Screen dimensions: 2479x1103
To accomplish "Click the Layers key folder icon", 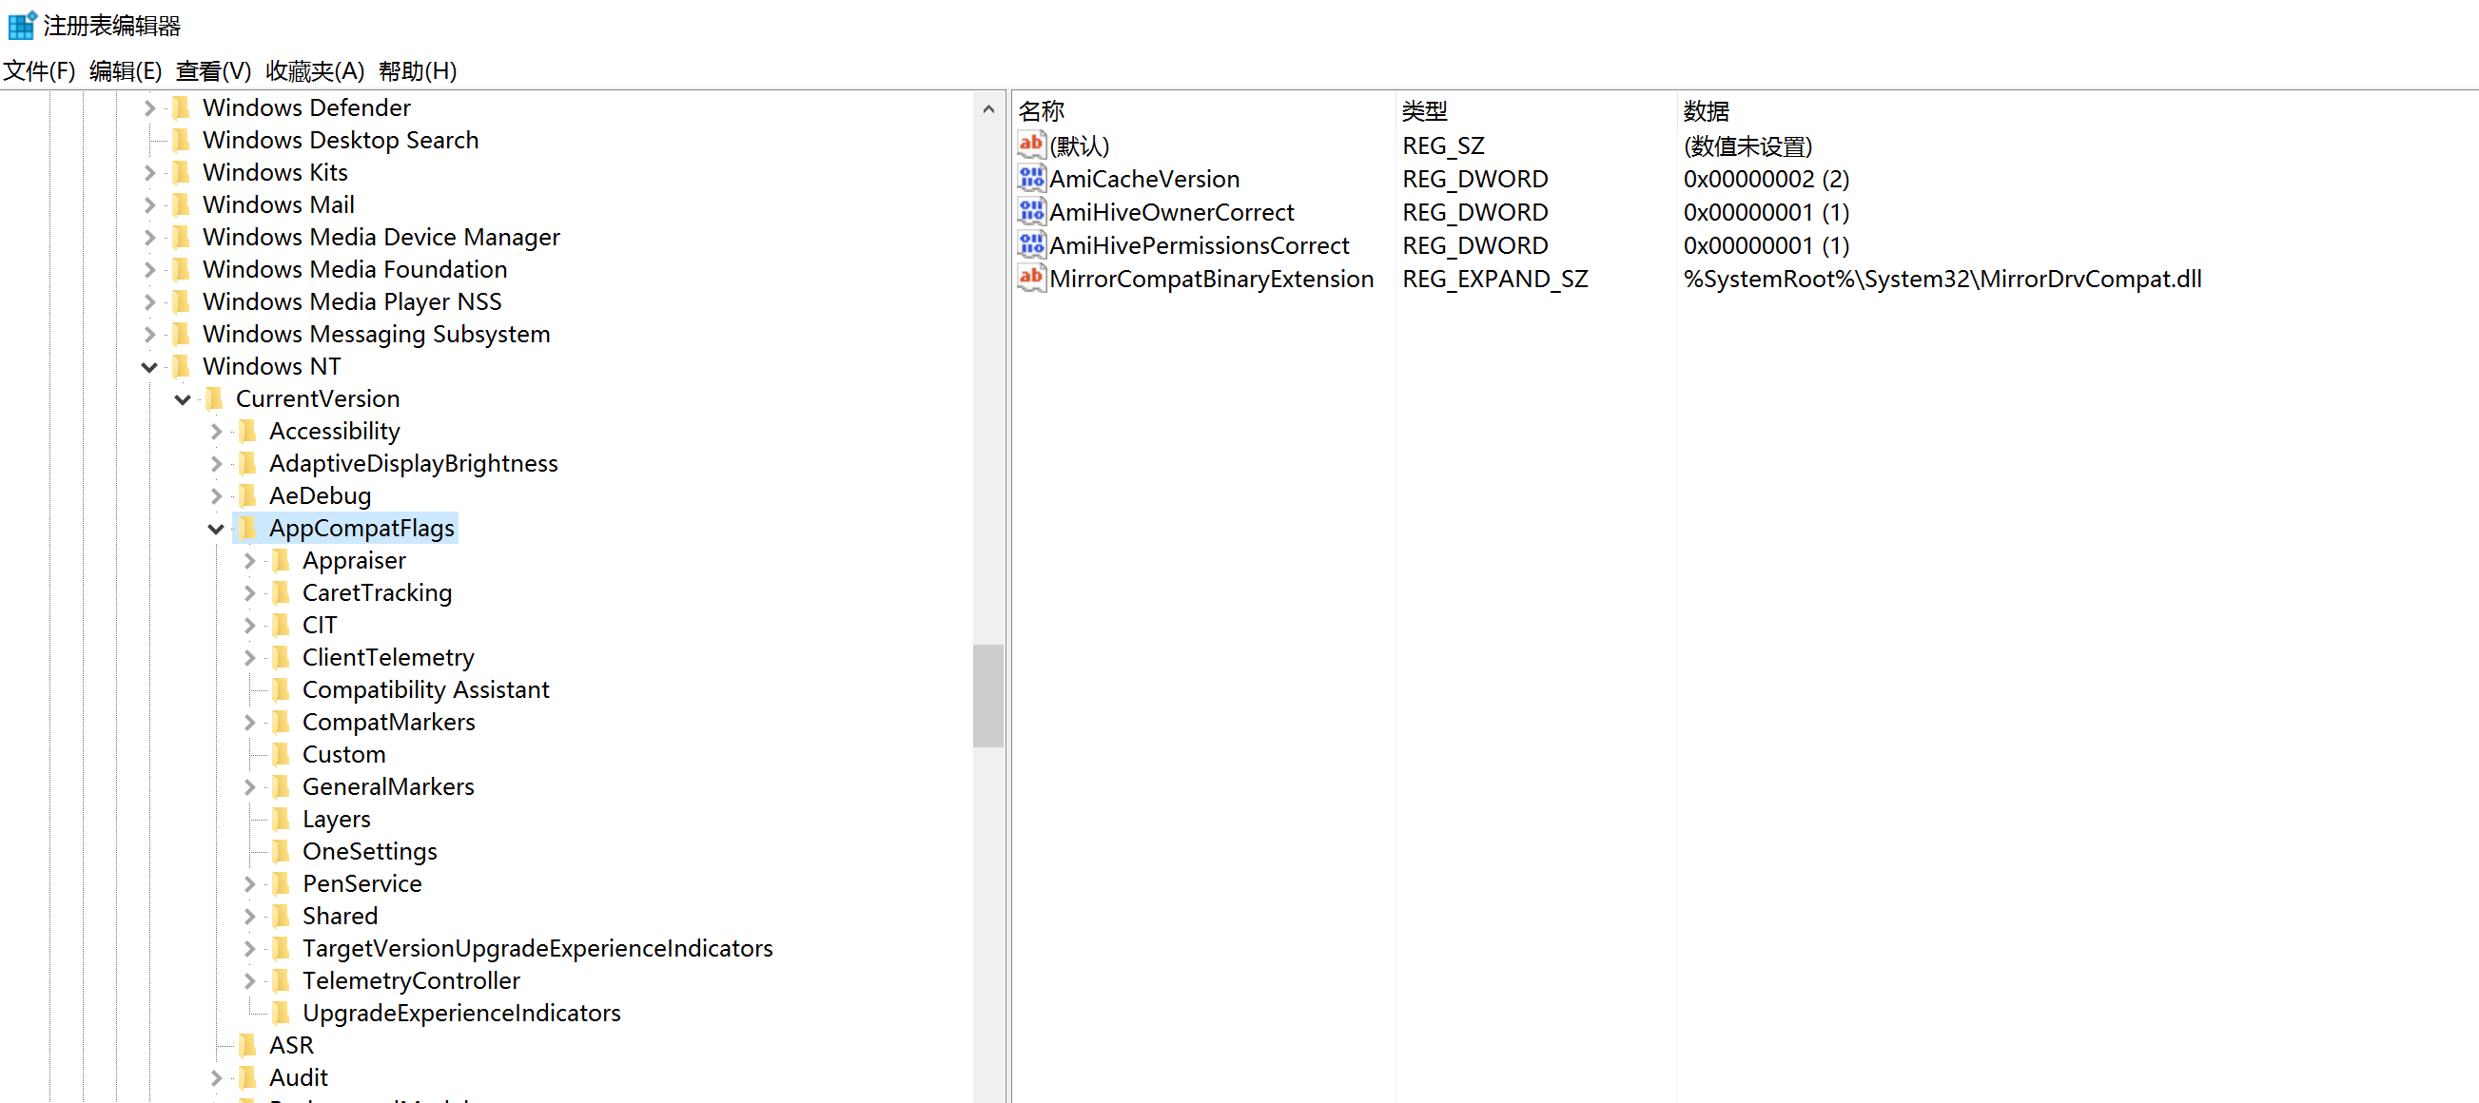I will 281,819.
